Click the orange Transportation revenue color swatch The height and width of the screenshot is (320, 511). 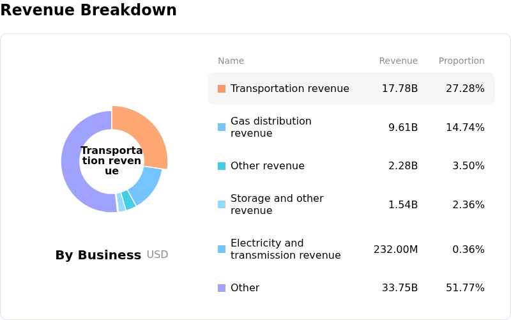(x=222, y=89)
